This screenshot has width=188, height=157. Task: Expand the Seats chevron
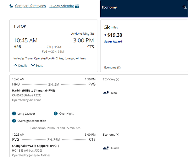click(x=33, y=65)
